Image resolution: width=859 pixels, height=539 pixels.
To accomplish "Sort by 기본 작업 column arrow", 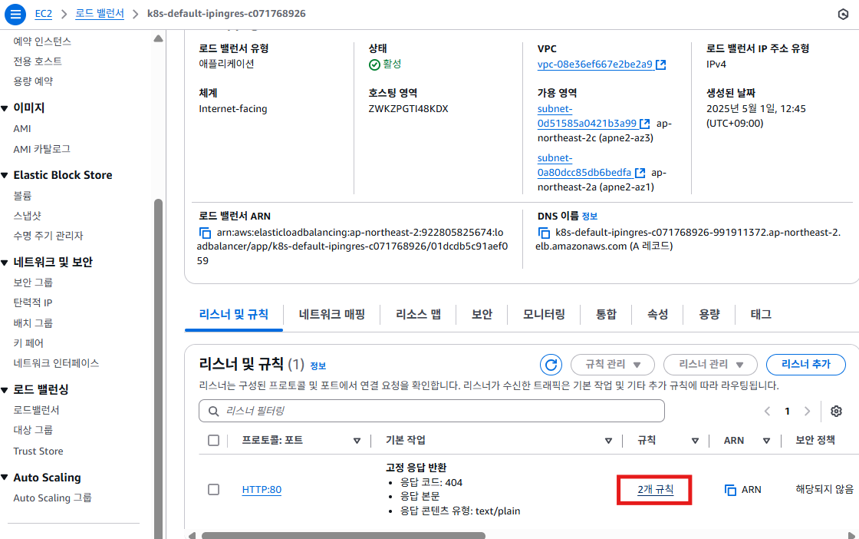I will (x=608, y=441).
